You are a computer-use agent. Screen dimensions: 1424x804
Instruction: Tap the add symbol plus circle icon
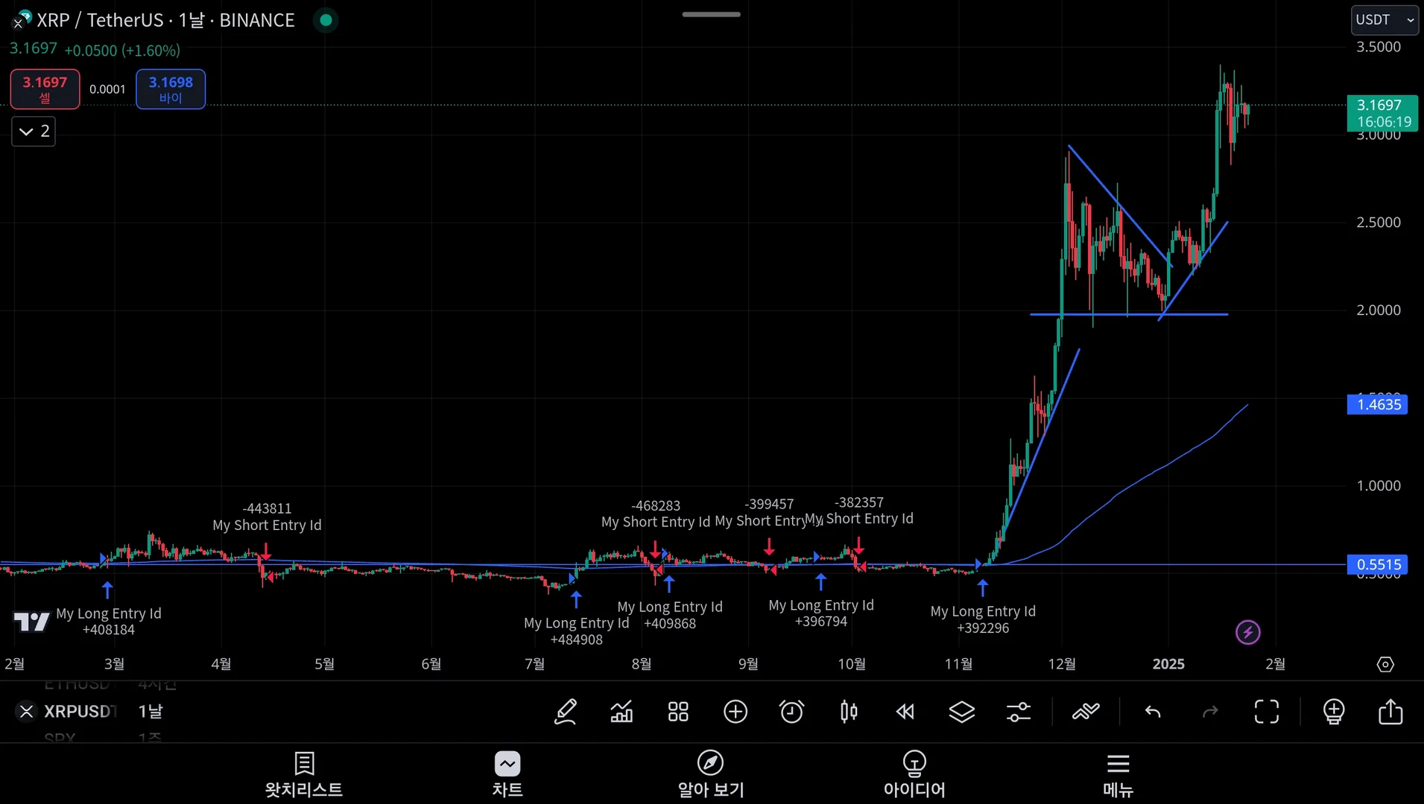click(735, 712)
